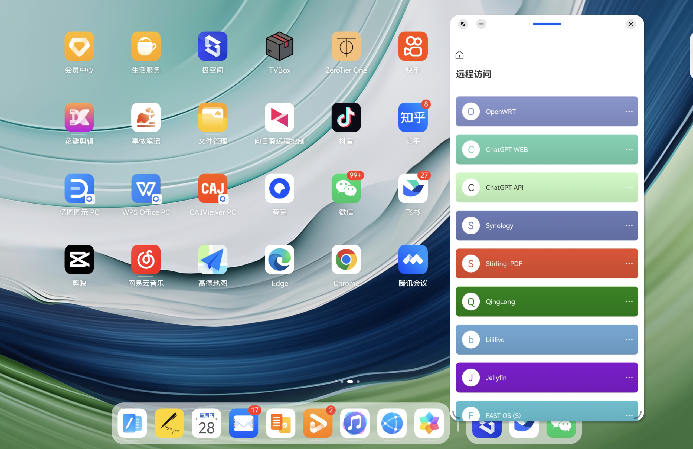Minimize the floating remote access window
Viewport: 693px width, 449px height.
481,24
